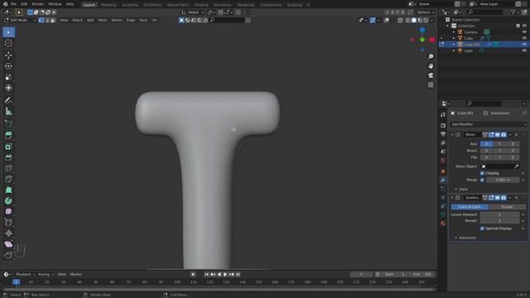The height and width of the screenshot is (298, 530).
Task: Select Catmull-Clark subdivision type
Action: click(x=470, y=207)
